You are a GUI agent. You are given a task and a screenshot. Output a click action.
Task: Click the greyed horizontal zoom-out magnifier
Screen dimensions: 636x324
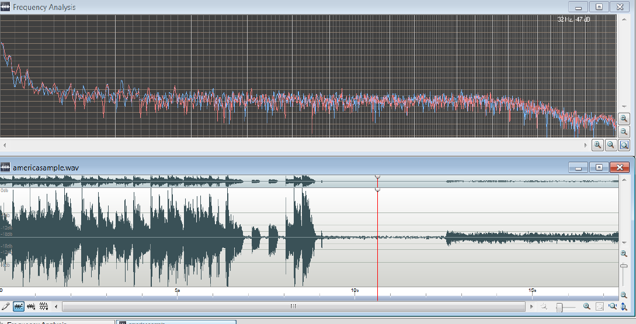[x=544, y=307]
